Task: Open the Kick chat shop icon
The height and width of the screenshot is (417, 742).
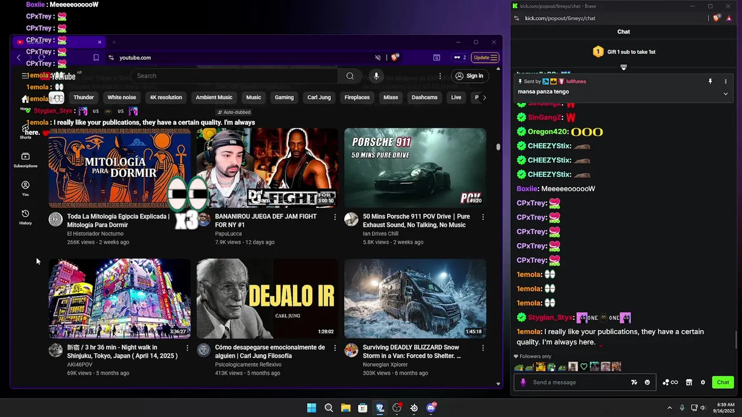Action: [x=689, y=382]
